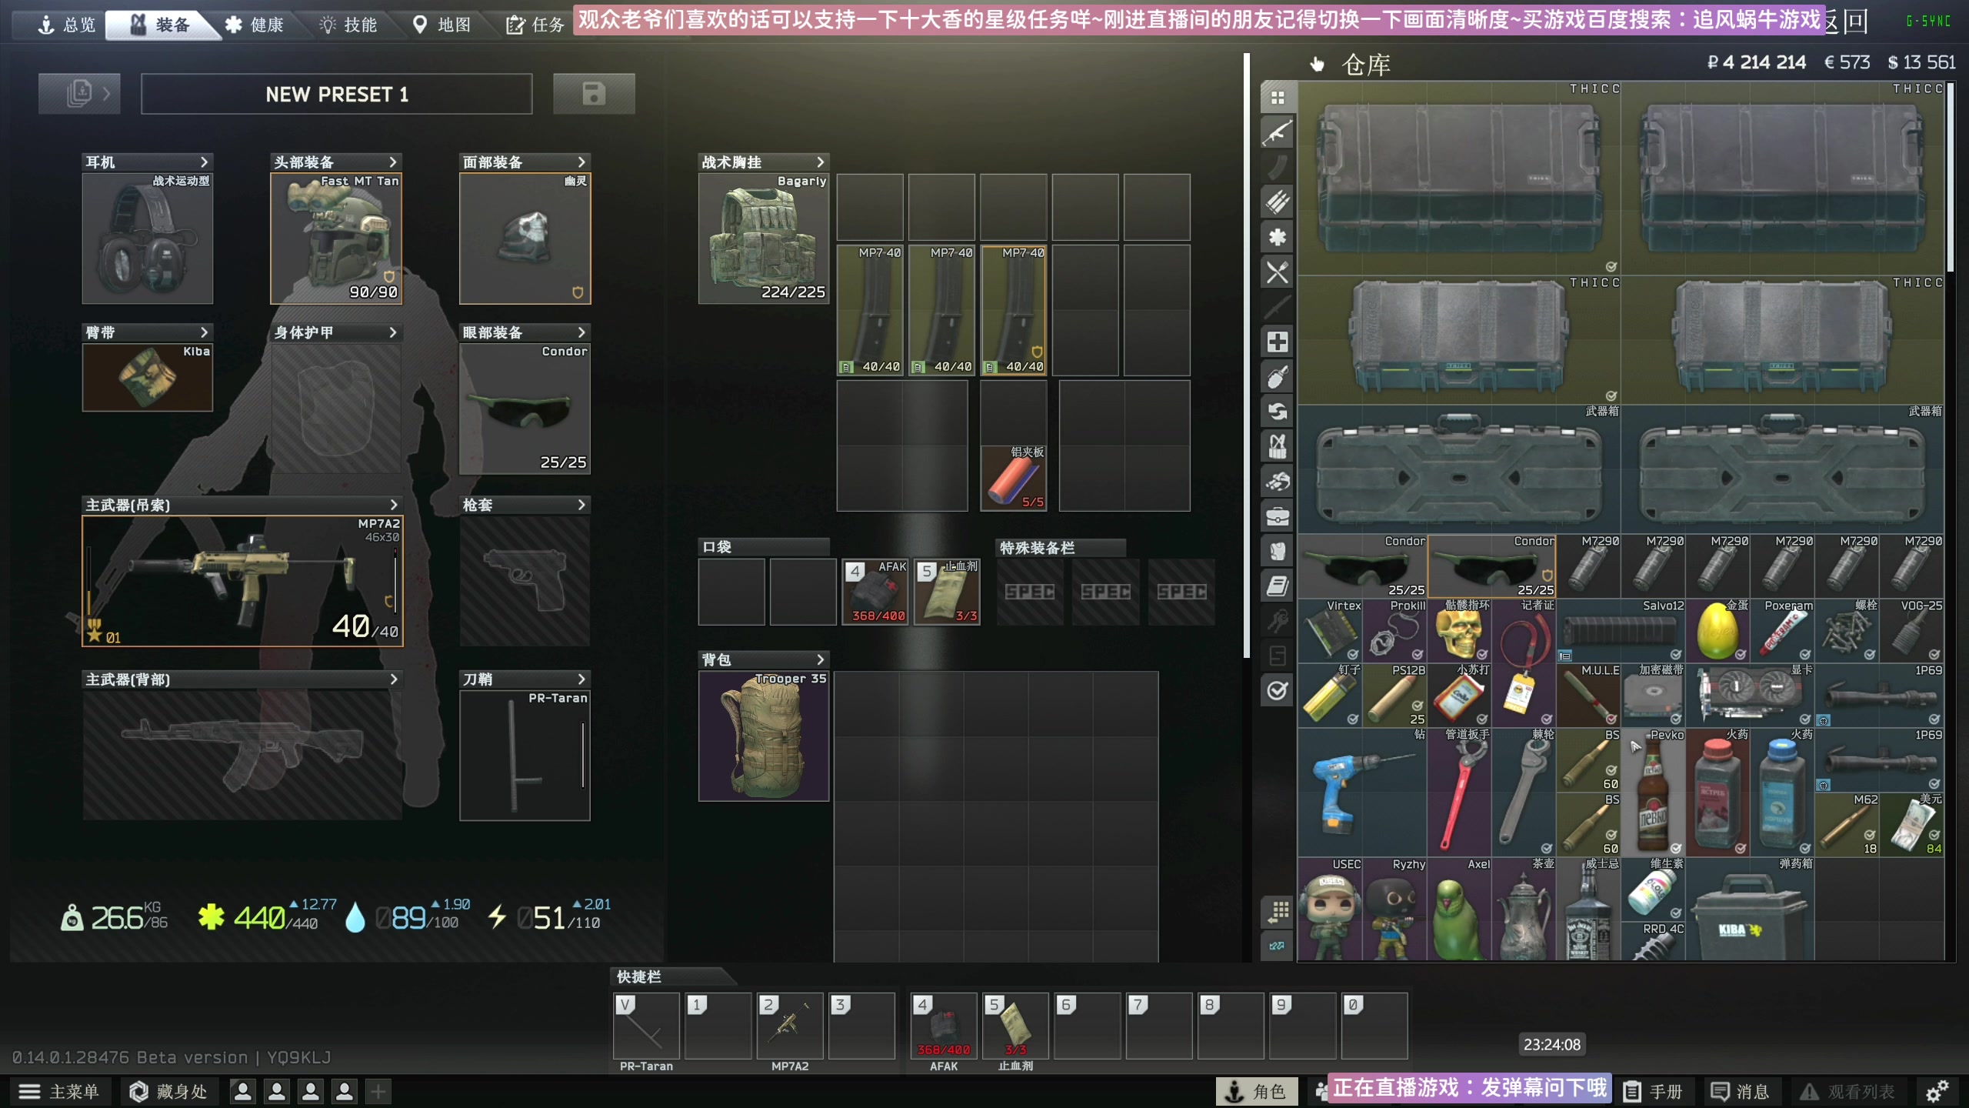Filter stash by tactical rig icon
This screenshot has height=1108, width=1969.
click(x=1278, y=446)
